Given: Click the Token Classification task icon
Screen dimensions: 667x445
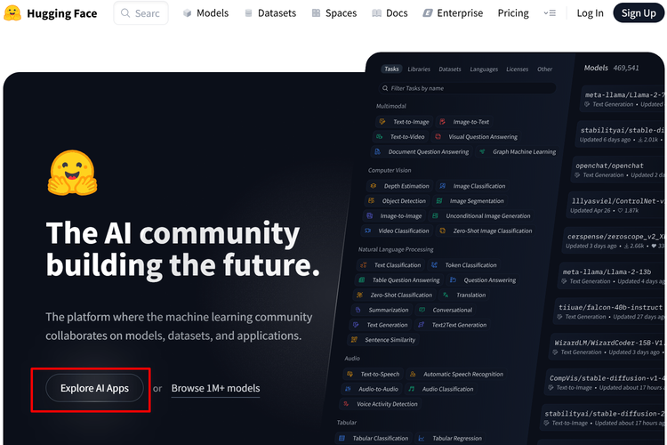Looking at the screenshot, I should pyautogui.click(x=434, y=265).
